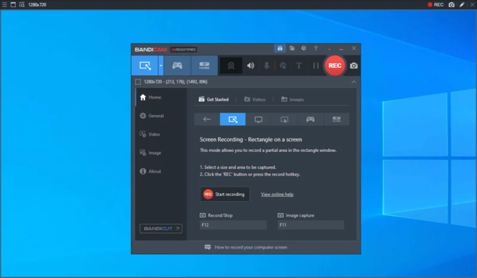Screen dimensions: 477x278
Task: Click the Start recording button
Action: pyautogui.click(x=225, y=194)
